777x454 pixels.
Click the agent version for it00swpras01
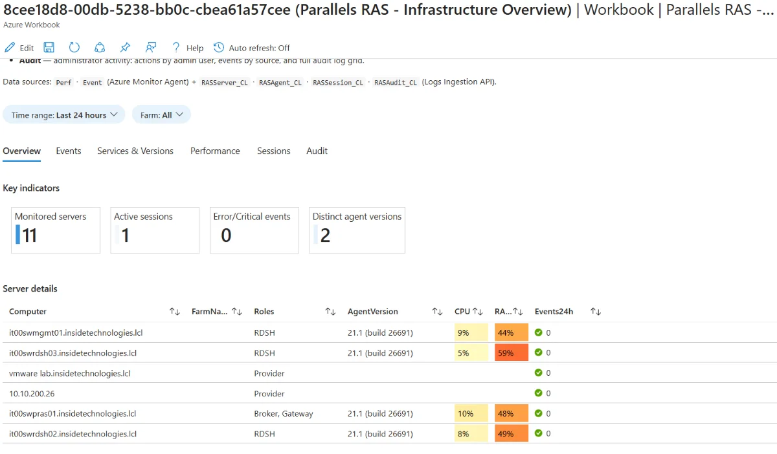tap(380, 414)
